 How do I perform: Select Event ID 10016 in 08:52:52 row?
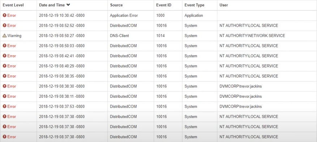[x=161, y=26]
